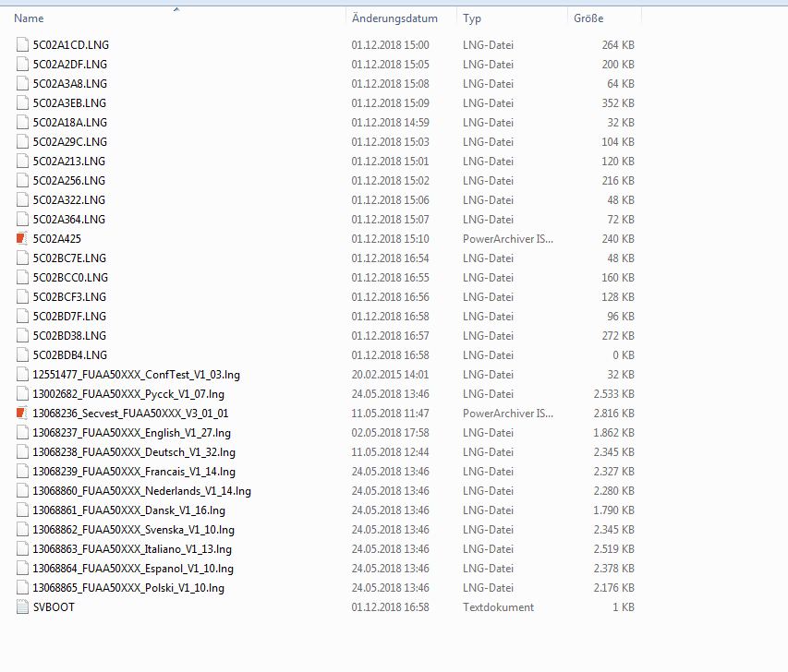Select the file 13002682_FUAA50XXX_Pycck_V1_07.lng
Screen dimensions: 788x672
[127, 394]
